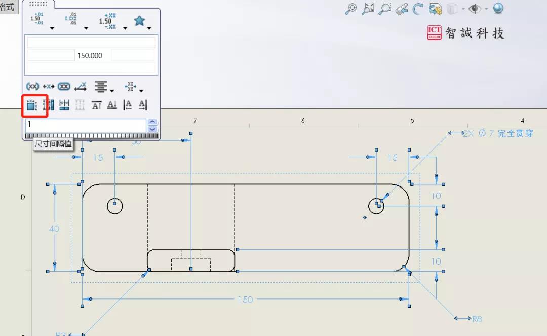Toggle the offset text leader icon
Image resolution: width=547 pixels, height=336 pixels.
pos(80,86)
